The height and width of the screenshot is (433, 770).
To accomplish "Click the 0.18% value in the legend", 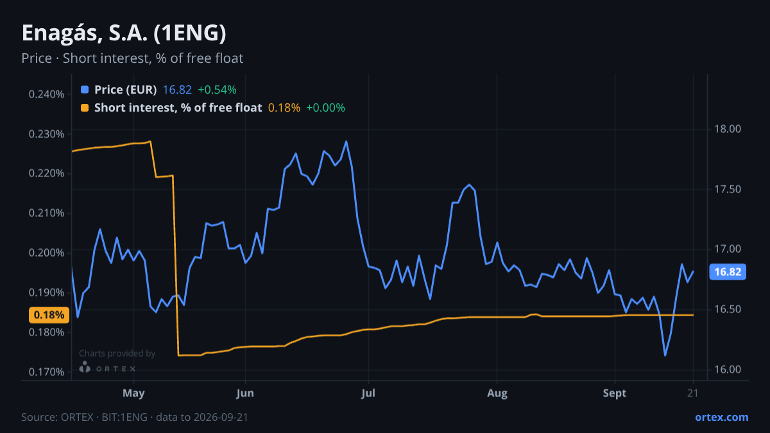I will [x=284, y=108].
